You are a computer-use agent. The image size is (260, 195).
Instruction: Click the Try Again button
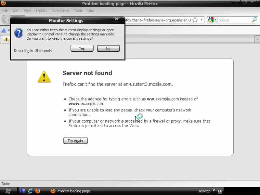point(75,141)
